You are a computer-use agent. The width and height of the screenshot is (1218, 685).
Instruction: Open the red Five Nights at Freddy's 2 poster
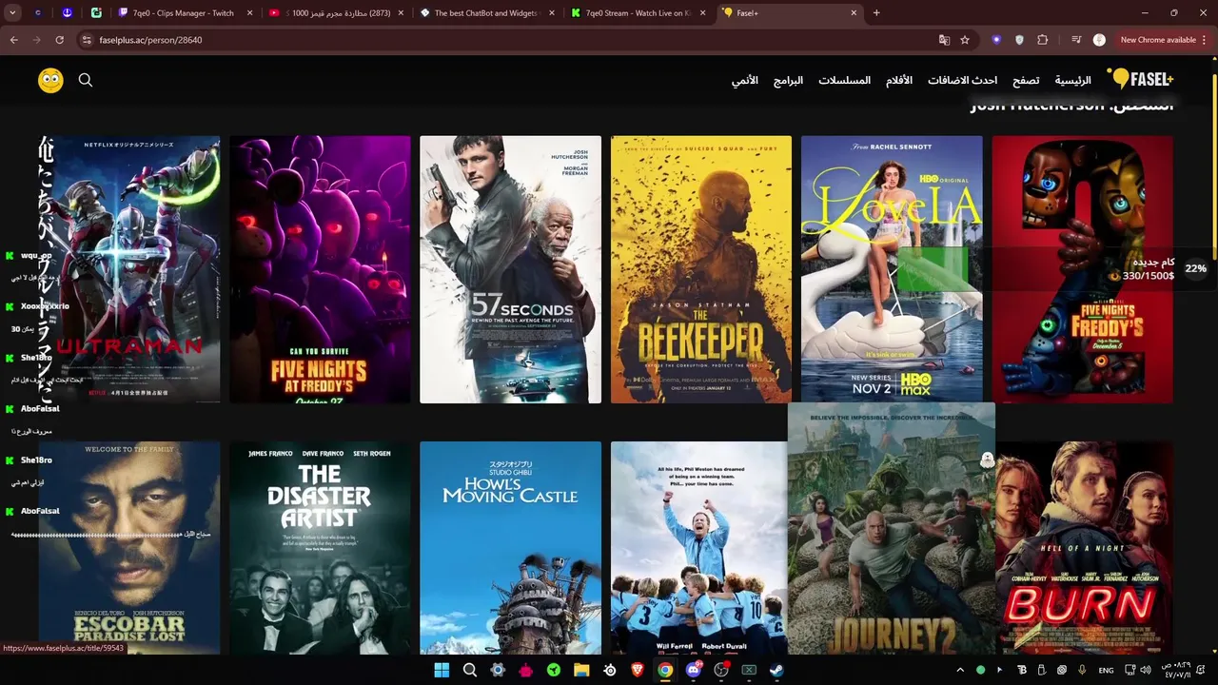pyautogui.click(x=1082, y=269)
